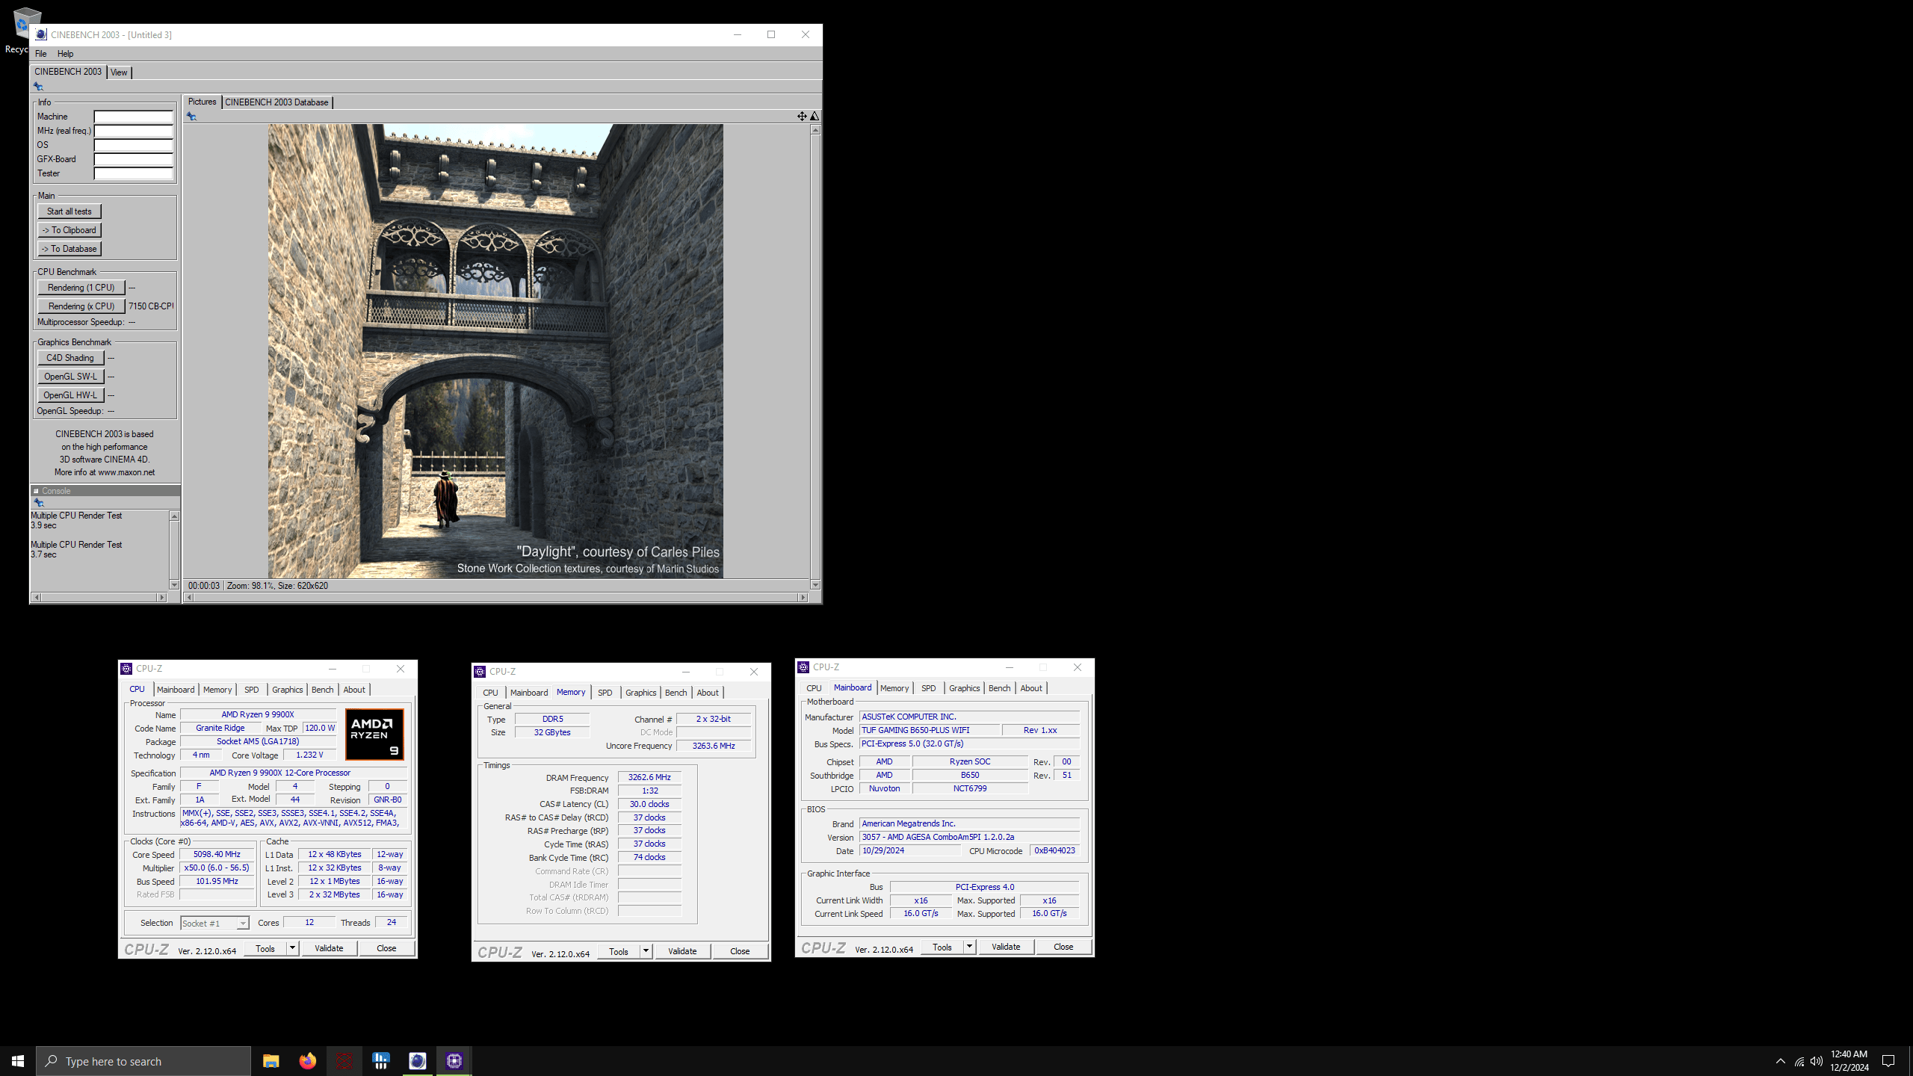
Task: Click Tools button in CPU-Z Memory window
Action: [619, 951]
